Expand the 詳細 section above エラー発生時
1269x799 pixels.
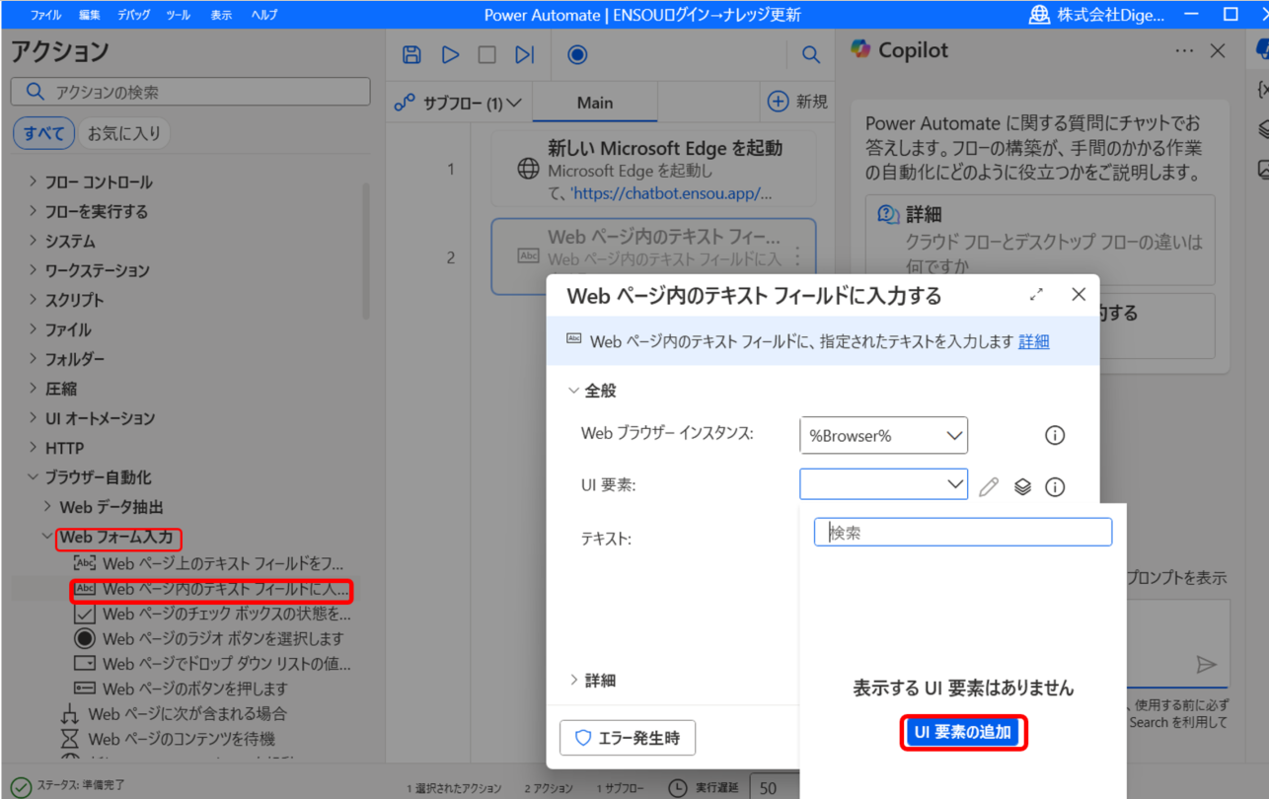pyautogui.click(x=592, y=680)
